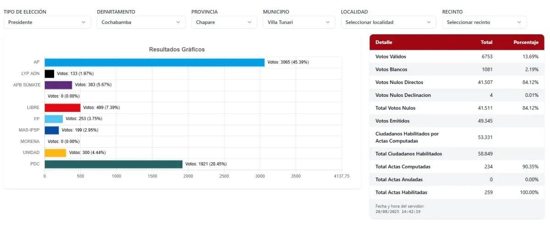550x233 pixels.
Task: Expand the Departamento dropdown set to Cochabamba
Action: [141, 22]
